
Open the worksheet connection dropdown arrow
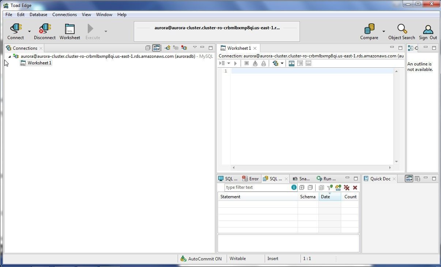point(282,63)
